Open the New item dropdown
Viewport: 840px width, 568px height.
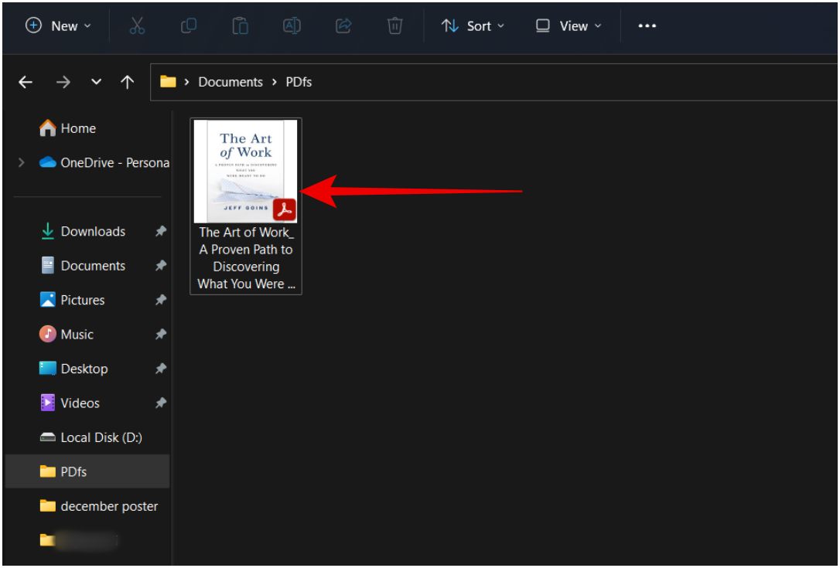point(58,26)
